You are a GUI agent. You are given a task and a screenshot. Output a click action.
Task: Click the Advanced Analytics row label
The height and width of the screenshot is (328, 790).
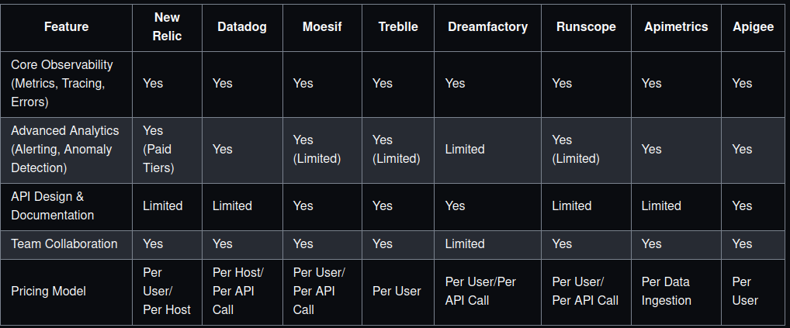(61, 149)
